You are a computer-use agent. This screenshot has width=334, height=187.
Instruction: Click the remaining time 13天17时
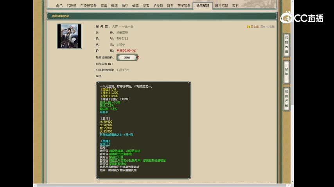122,70
